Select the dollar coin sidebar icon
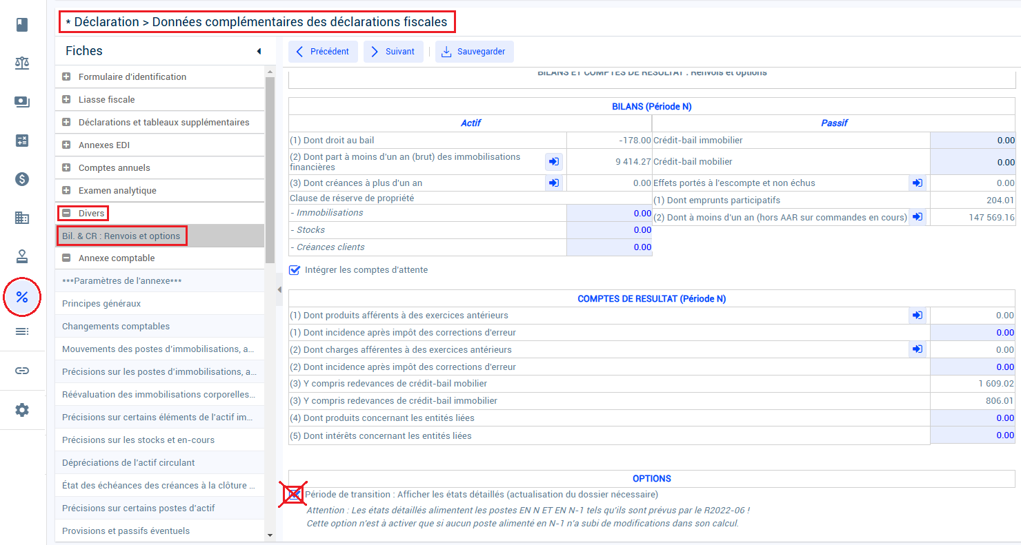The height and width of the screenshot is (545, 1021). (x=22, y=179)
